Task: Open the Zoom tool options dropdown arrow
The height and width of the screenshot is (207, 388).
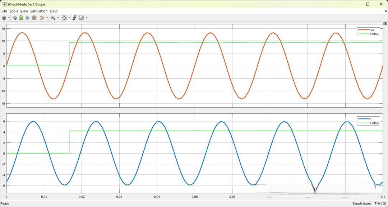Action: [58, 18]
